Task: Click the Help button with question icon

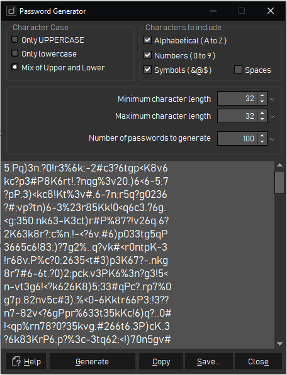Action: [26, 362]
